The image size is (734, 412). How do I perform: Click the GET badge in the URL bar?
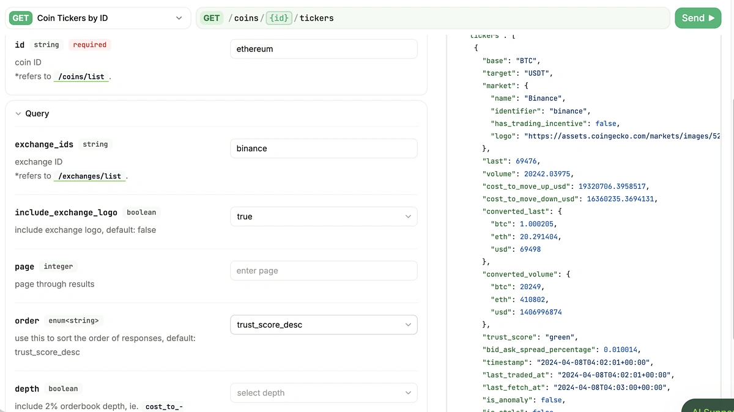pos(212,18)
